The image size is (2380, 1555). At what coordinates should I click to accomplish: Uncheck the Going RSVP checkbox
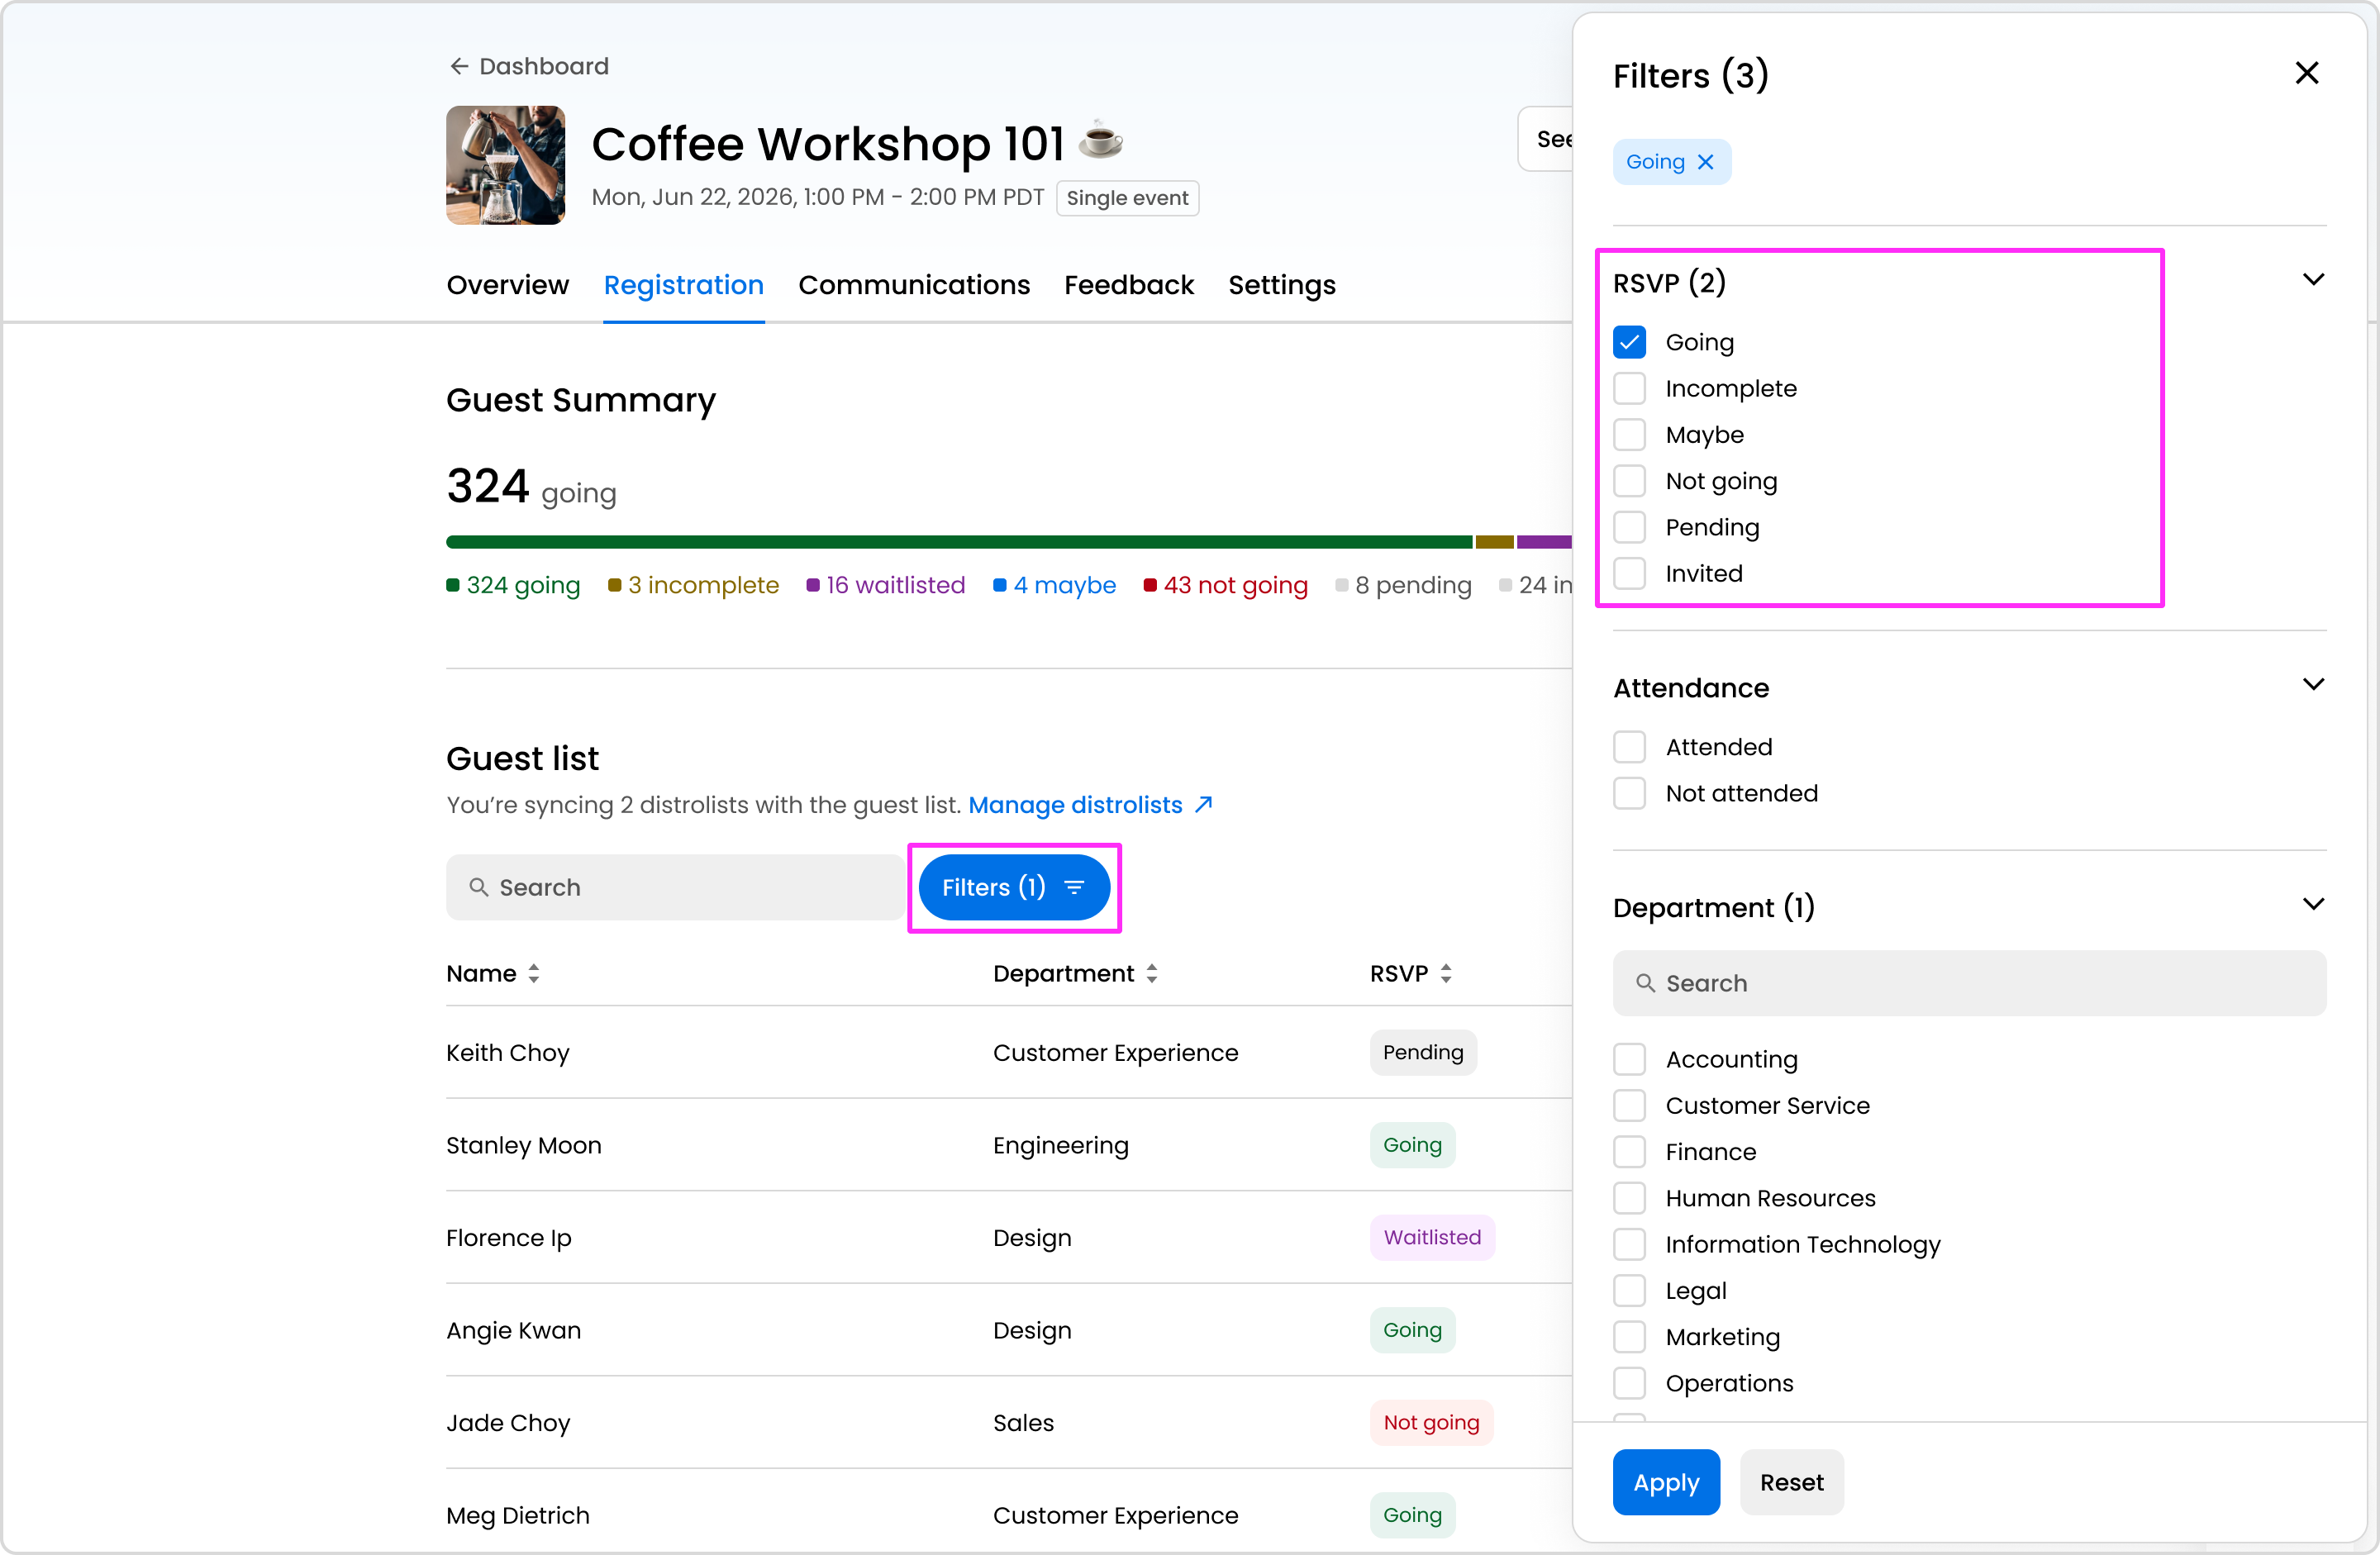(1629, 342)
